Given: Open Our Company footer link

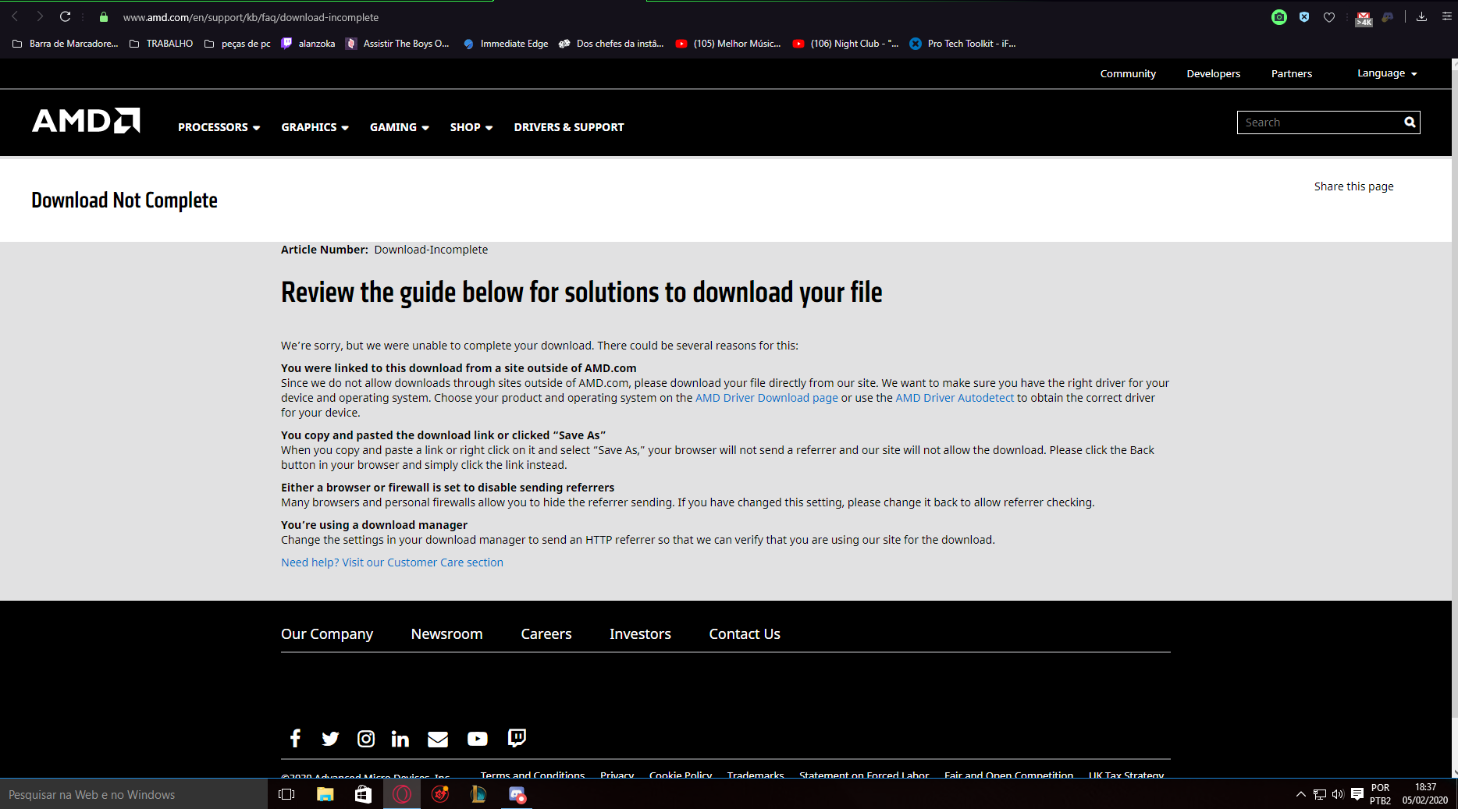Looking at the screenshot, I should pyautogui.click(x=327, y=634).
